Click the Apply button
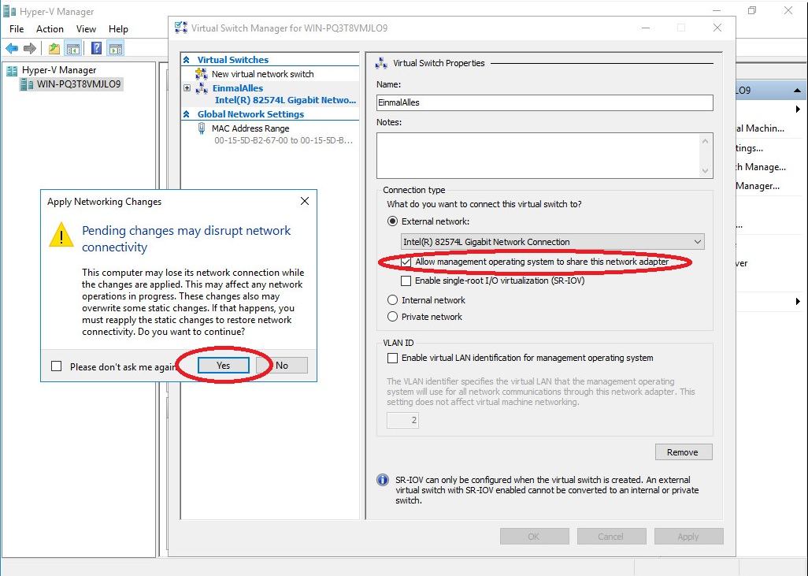Image resolution: width=808 pixels, height=576 pixels. click(688, 537)
